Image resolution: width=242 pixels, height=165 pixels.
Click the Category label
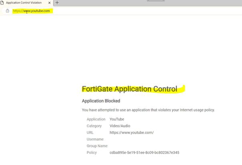[94, 126]
